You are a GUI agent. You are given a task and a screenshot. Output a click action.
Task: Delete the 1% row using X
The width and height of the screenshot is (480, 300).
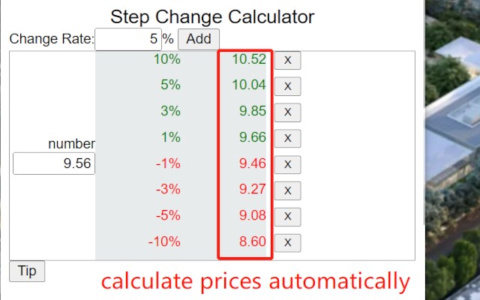point(287,138)
